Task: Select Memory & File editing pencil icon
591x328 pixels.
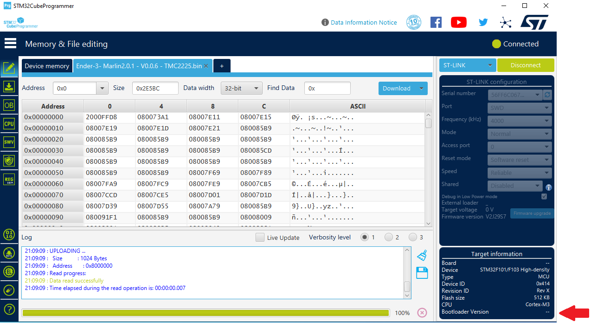Action: tap(9, 68)
